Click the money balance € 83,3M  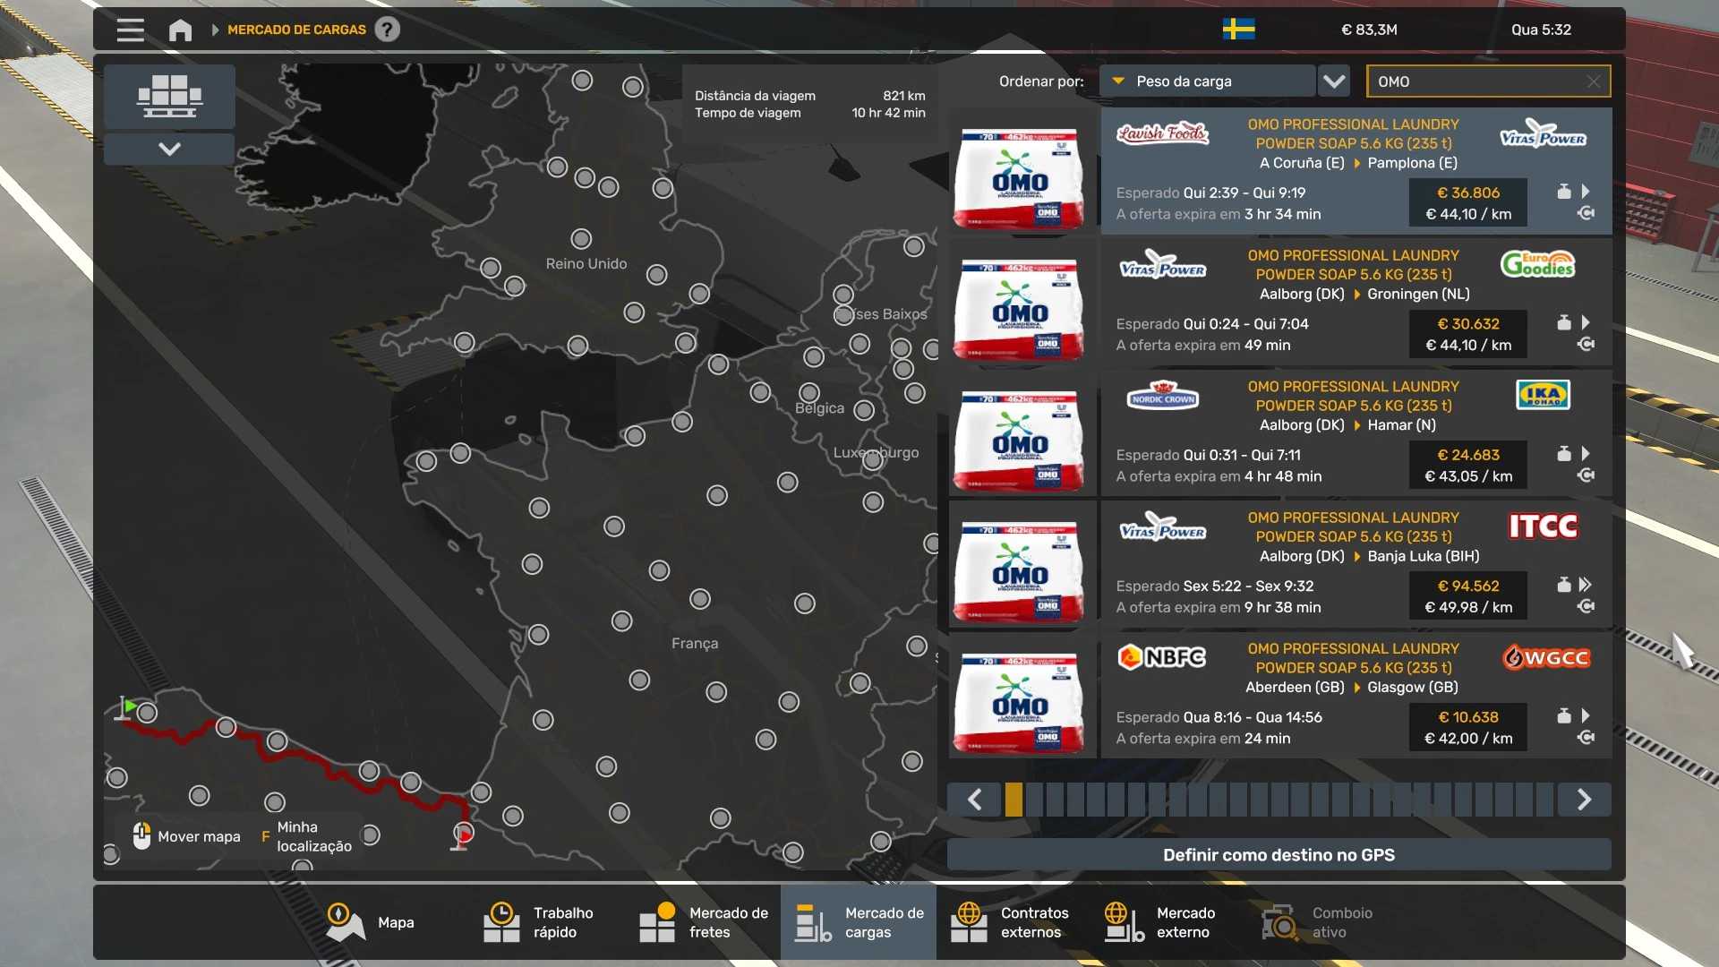(x=1369, y=30)
